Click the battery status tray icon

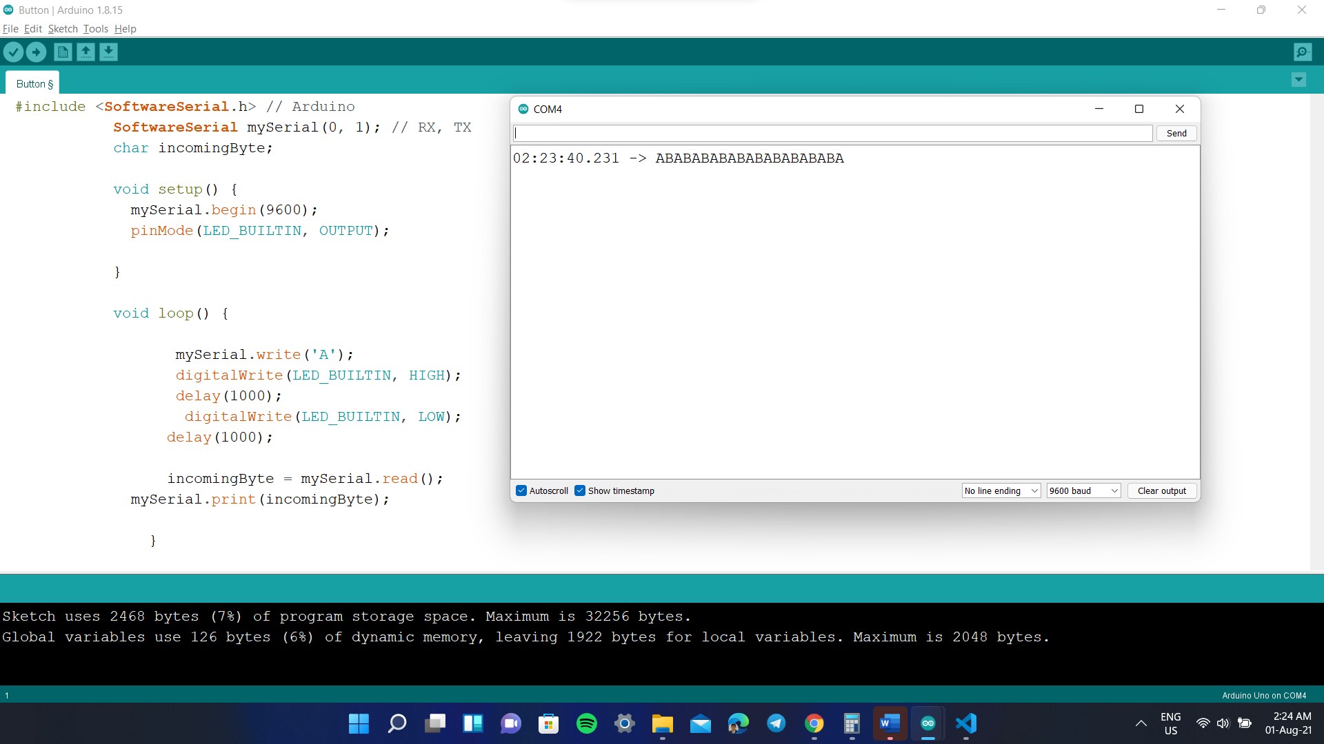[x=1245, y=723]
